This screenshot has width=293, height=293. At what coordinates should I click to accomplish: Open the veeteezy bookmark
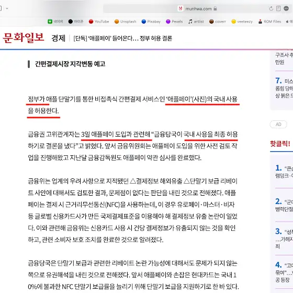(x=242, y=21)
